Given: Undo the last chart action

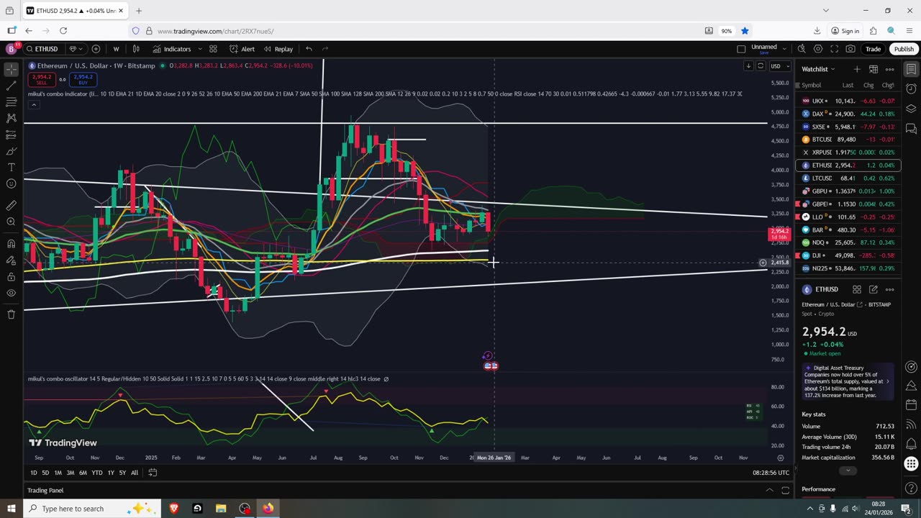Looking at the screenshot, I should 309,49.
